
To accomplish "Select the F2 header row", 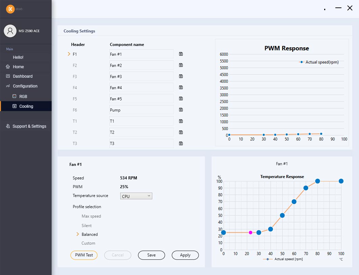I will (x=75, y=66).
